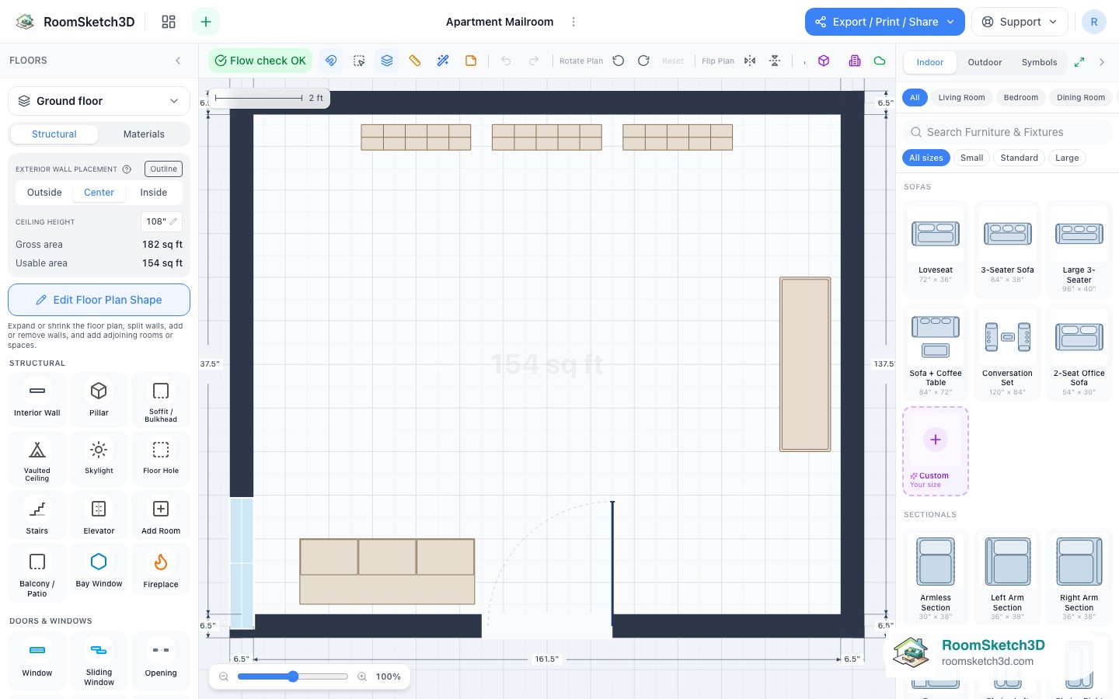The image size is (1119, 699).
Task: Click Edit Floor Plan Shape button
Action: (99, 300)
